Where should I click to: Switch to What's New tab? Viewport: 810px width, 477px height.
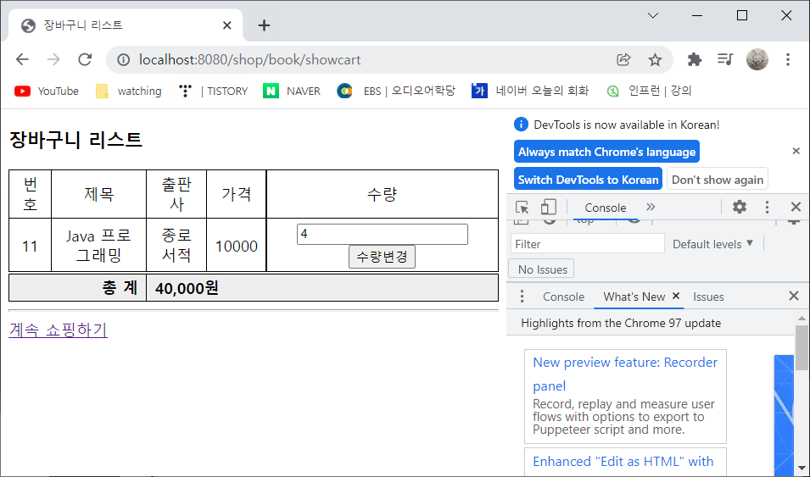pyautogui.click(x=634, y=297)
